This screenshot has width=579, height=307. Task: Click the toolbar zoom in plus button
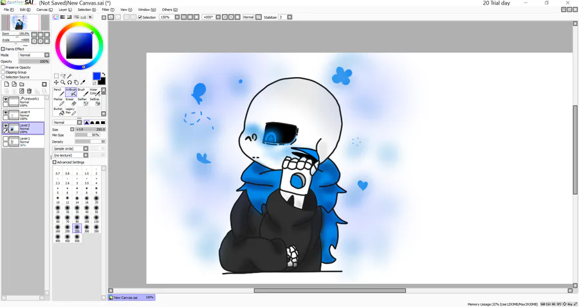tap(190, 17)
